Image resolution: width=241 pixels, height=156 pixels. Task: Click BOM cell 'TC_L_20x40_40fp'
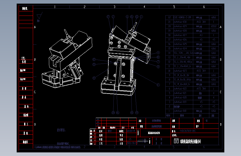tap(183, 62)
